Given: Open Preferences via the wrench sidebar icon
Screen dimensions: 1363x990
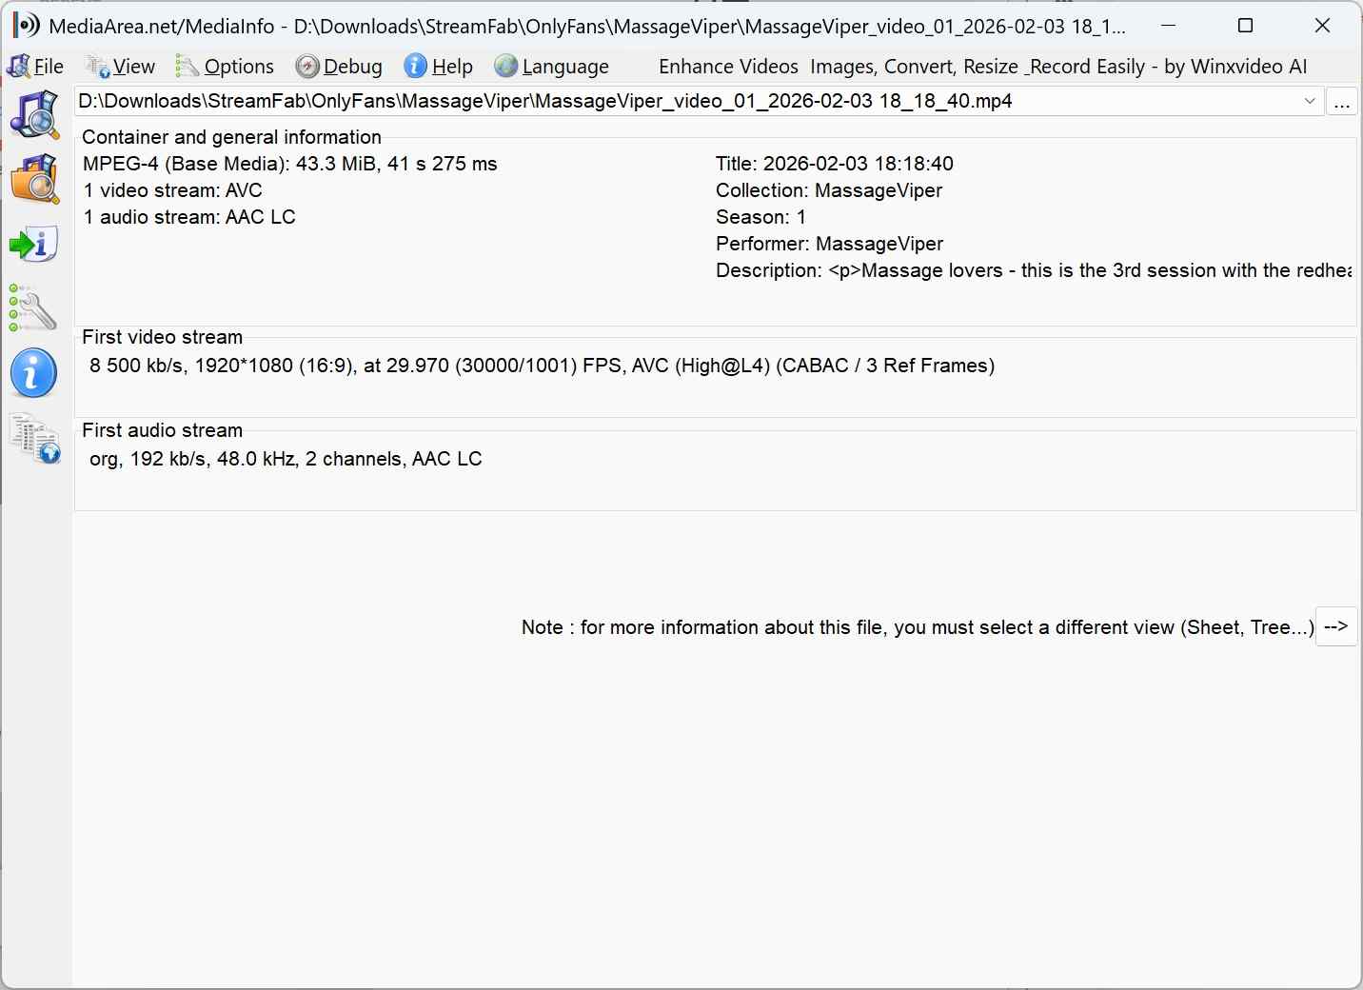Looking at the screenshot, I should (x=34, y=308).
